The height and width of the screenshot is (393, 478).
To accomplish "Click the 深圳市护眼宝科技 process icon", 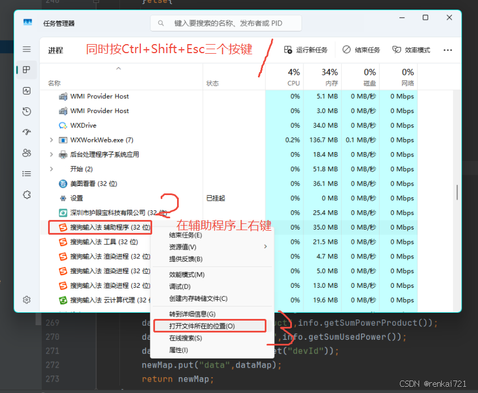I will coord(63,213).
